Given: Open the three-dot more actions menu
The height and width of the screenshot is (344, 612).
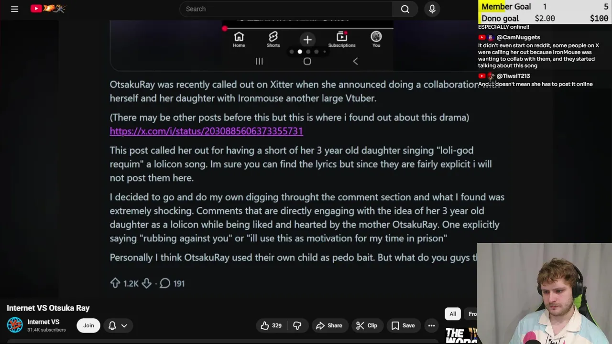Looking at the screenshot, I should coord(431,325).
